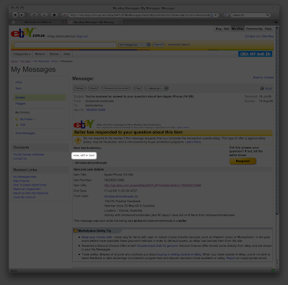Open the Buy tab in eBay header
Image resolution: width=288 pixels, height=285 pixels.
(x=218, y=29)
